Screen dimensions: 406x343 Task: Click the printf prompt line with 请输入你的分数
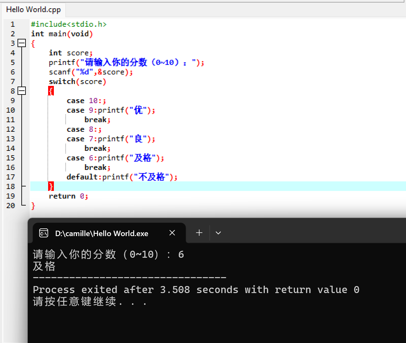(x=127, y=62)
